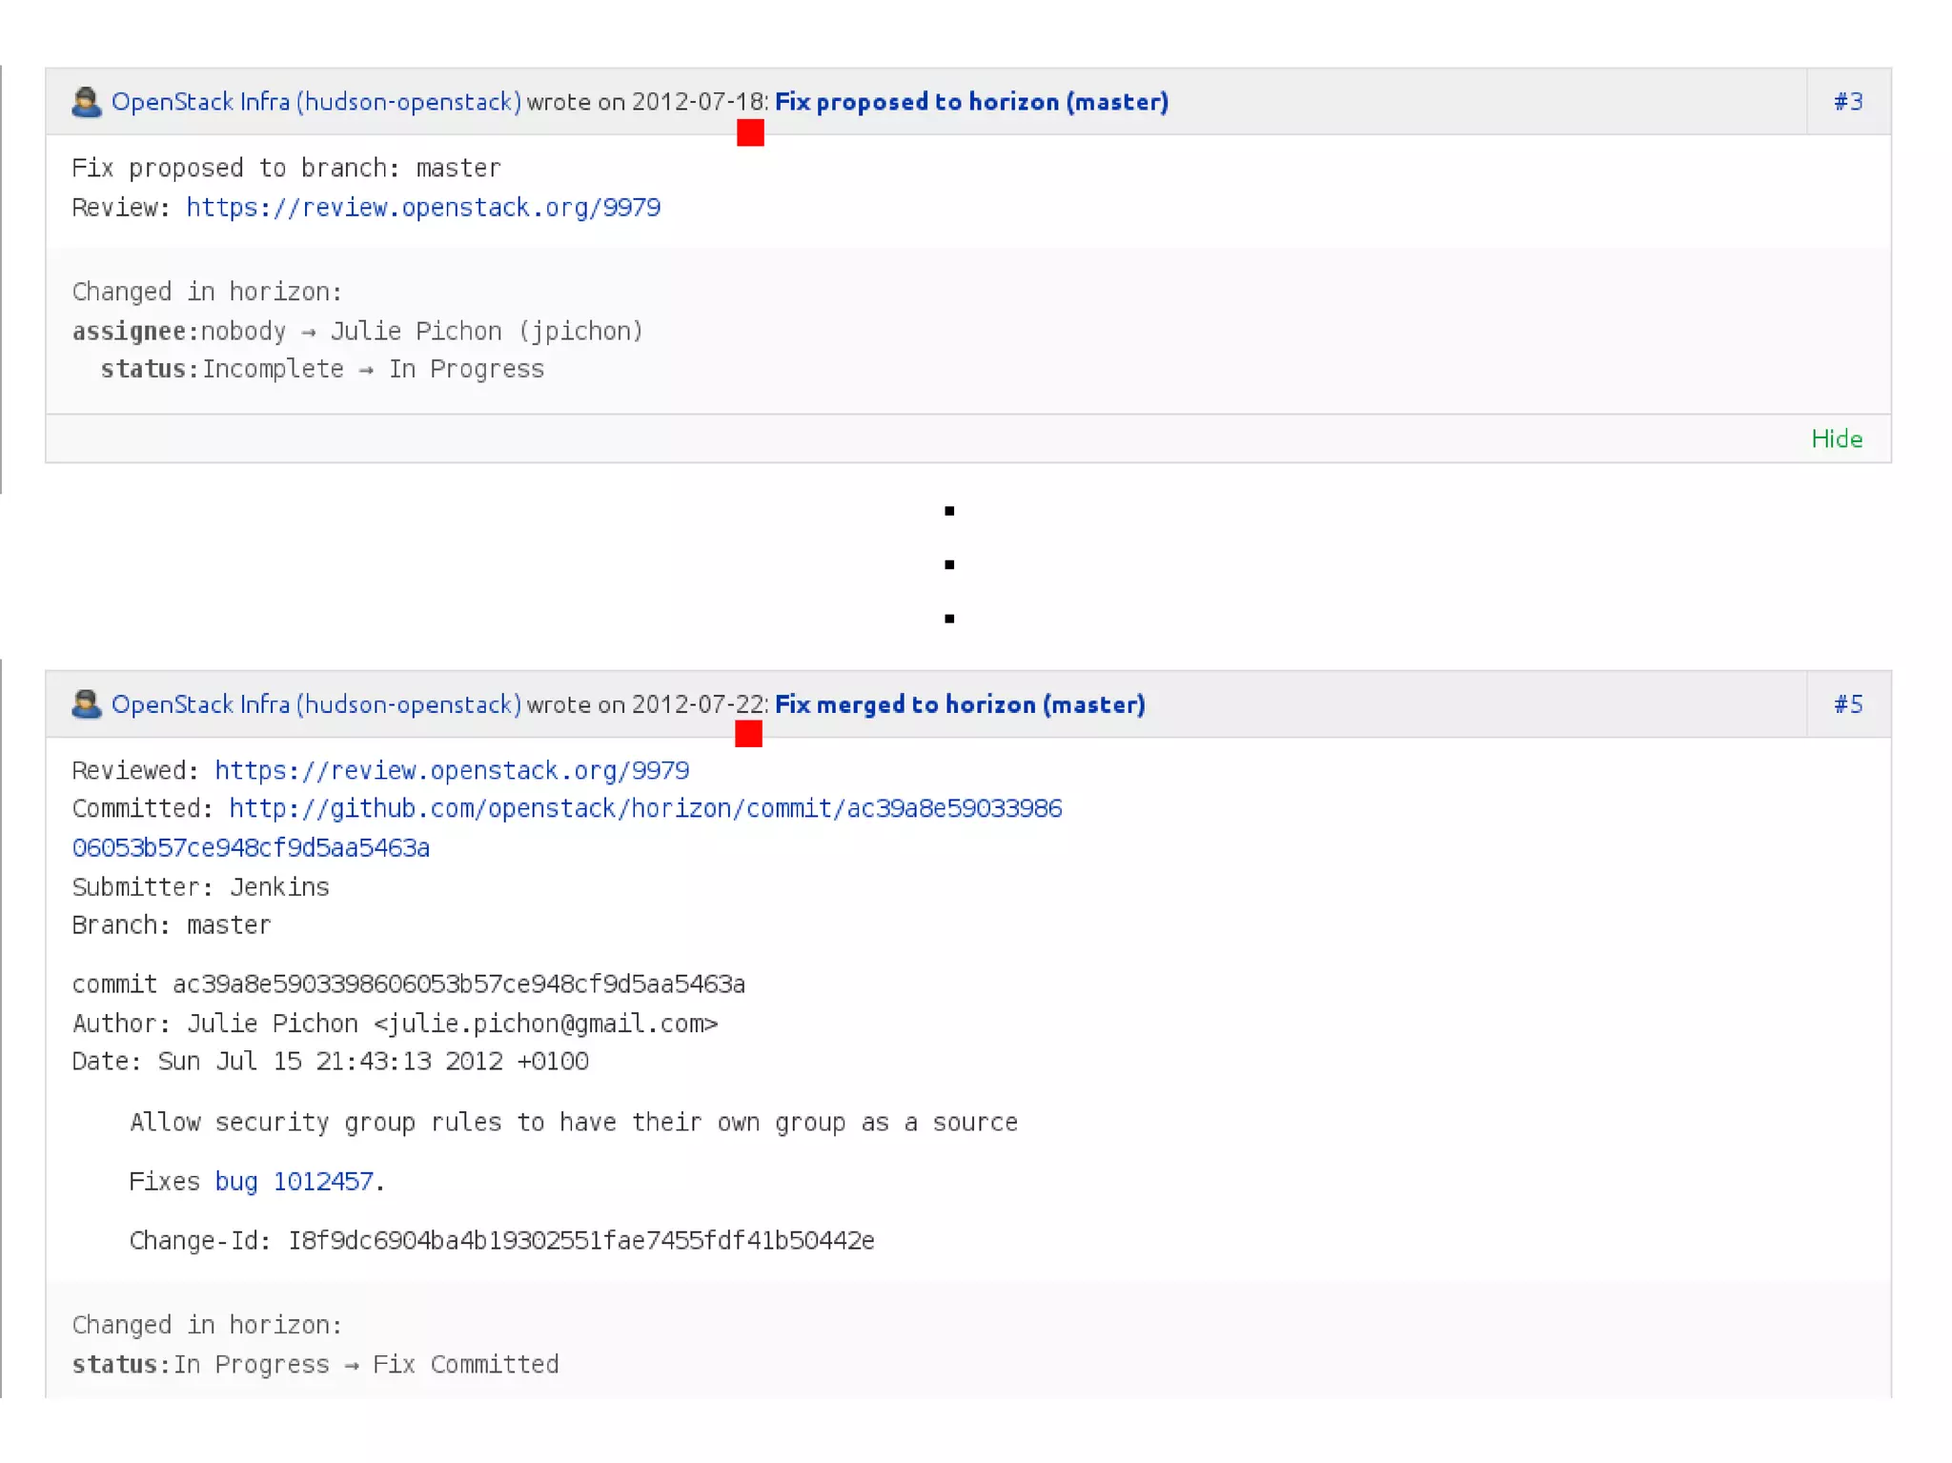Image resolution: width=1952 pixels, height=1463 pixels.
Task: Click the top dot of the ellipsis
Action: coord(949,512)
